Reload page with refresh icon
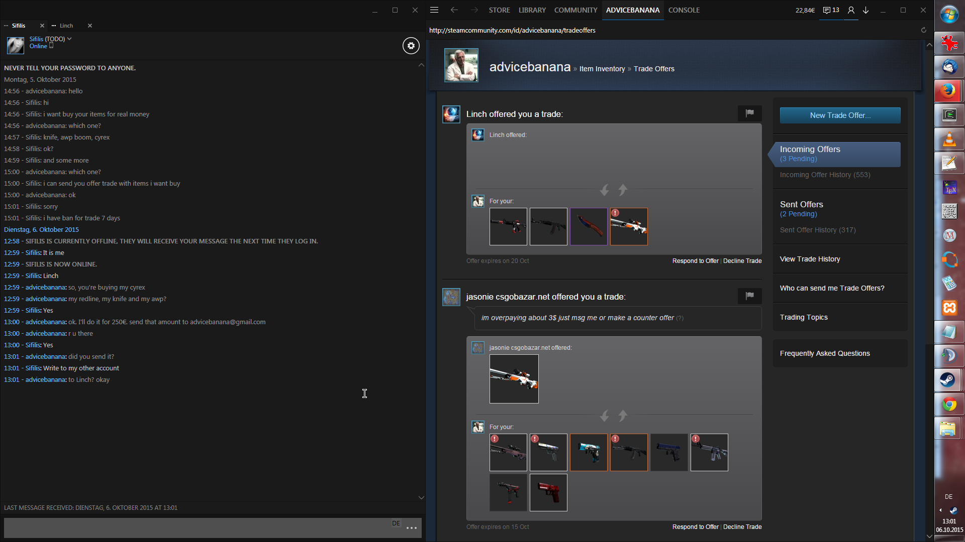The height and width of the screenshot is (542, 965). click(923, 30)
